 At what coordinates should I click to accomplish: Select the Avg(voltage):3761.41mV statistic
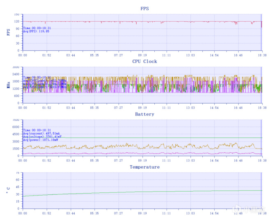tap(42, 137)
